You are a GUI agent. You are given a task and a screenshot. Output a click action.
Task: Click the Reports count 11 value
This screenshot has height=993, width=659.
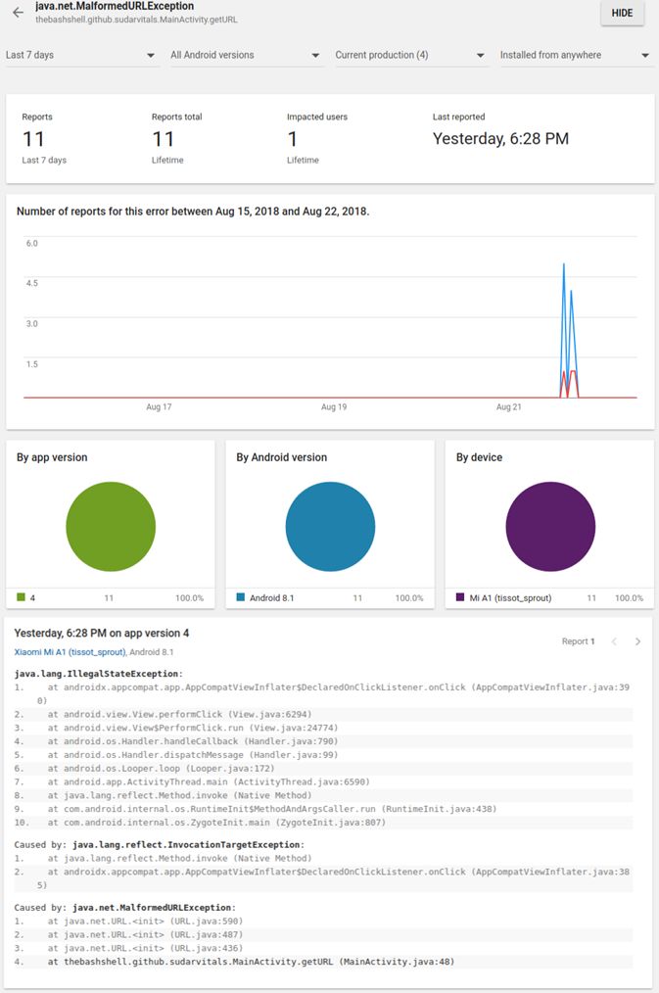tap(33, 139)
